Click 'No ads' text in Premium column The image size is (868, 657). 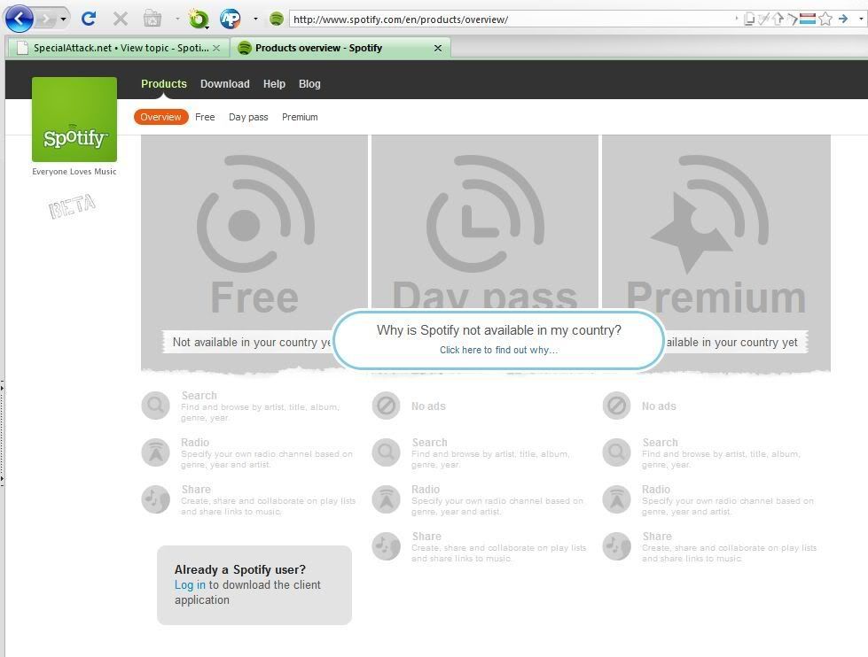tap(659, 406)
